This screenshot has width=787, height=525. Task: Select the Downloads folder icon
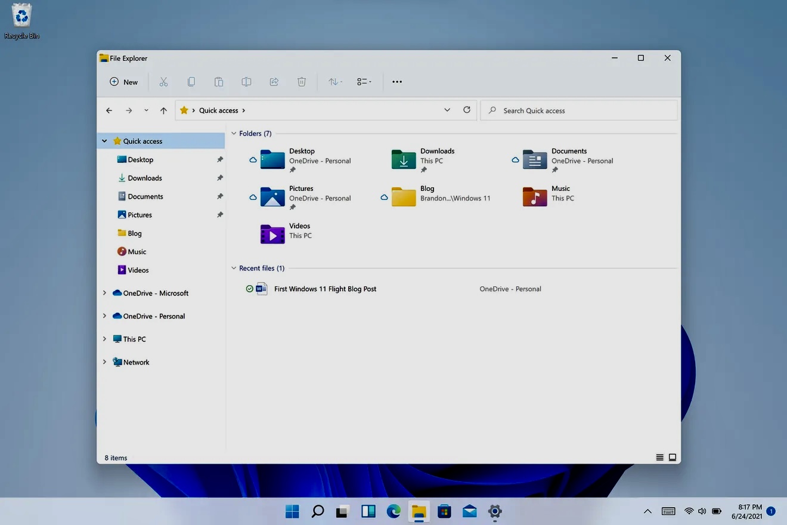[x=404, y=160]
